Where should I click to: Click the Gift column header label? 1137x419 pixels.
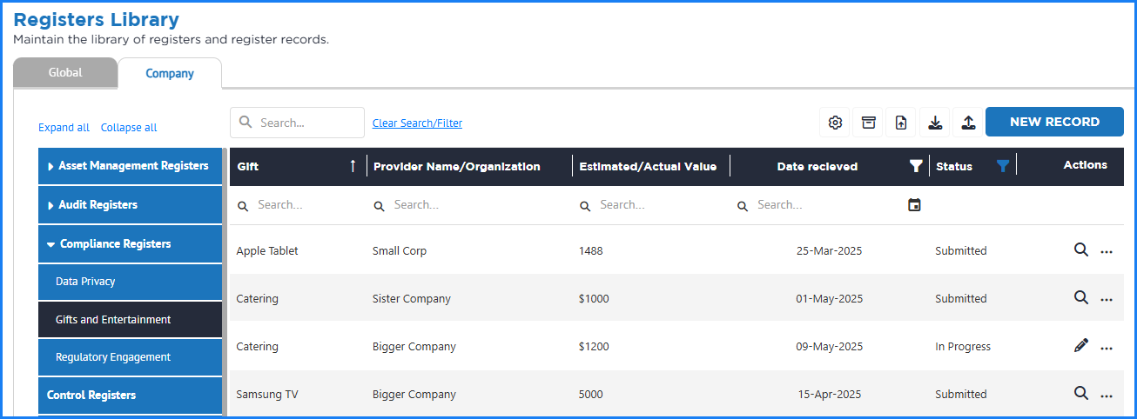(248, 167)
